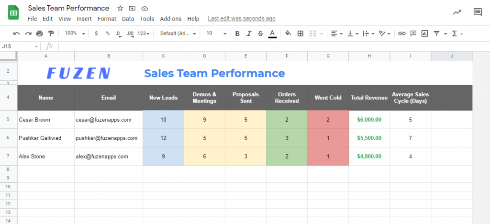Toggle Strikethrough formatting
Screen dimensions: 490x224
tap(260, 34)
